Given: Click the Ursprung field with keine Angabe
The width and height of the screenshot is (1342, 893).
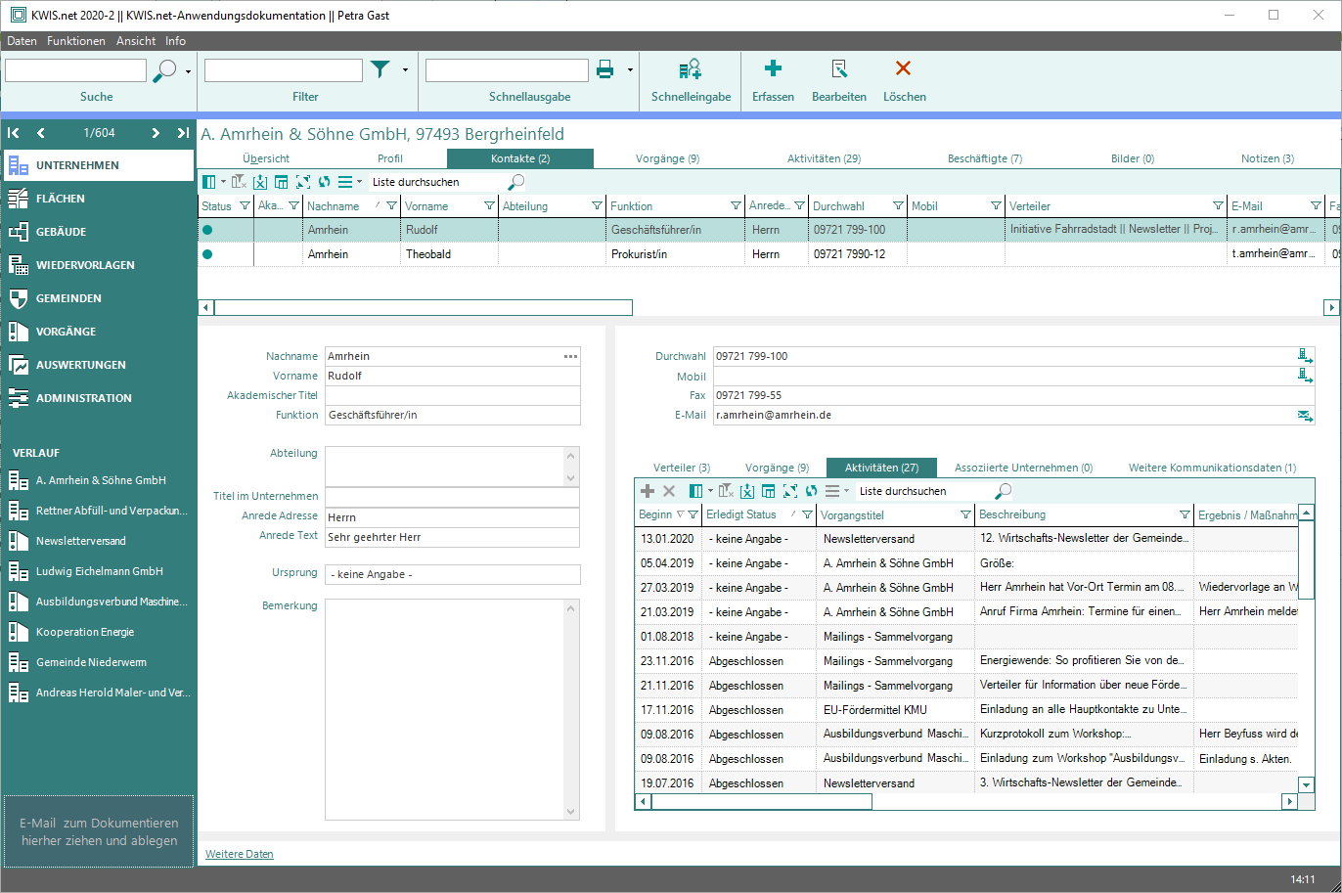Looking at the screenshot, I should click(453, 574).
